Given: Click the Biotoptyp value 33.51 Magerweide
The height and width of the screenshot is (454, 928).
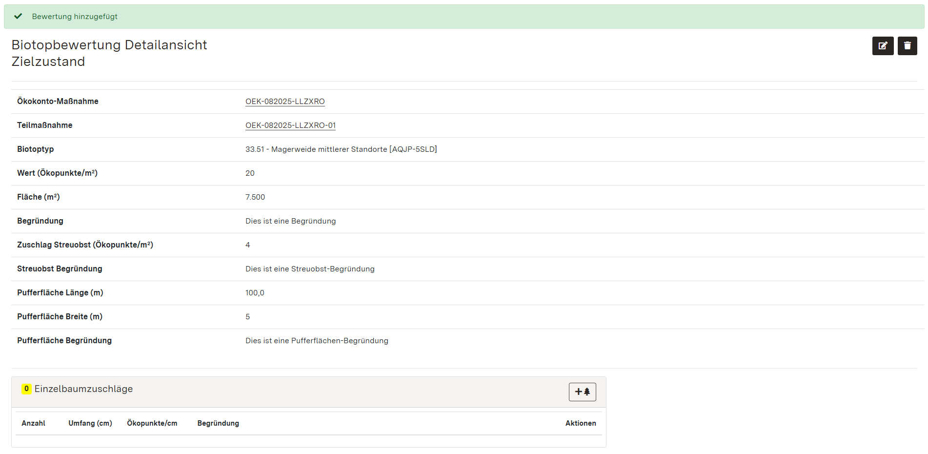Looking at the screenshot, I should tap(341, 149).
